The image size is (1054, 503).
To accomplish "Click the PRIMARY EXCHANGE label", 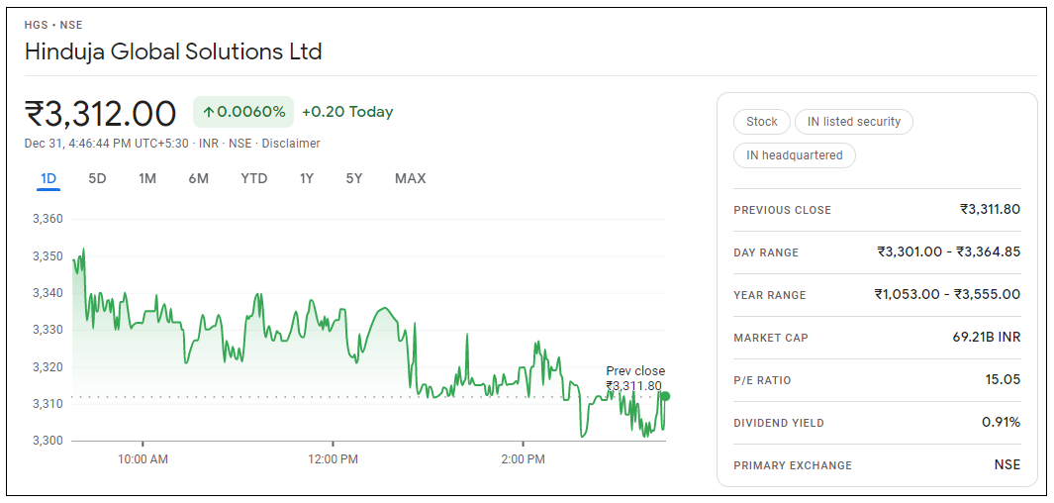I will (793, 465).
